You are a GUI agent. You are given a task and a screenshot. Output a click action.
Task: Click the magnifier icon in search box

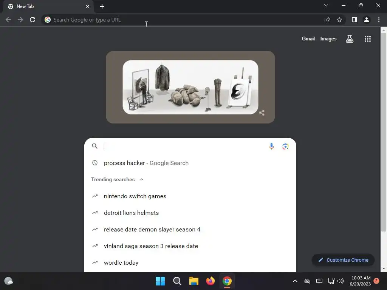click(x=95, y=146)
